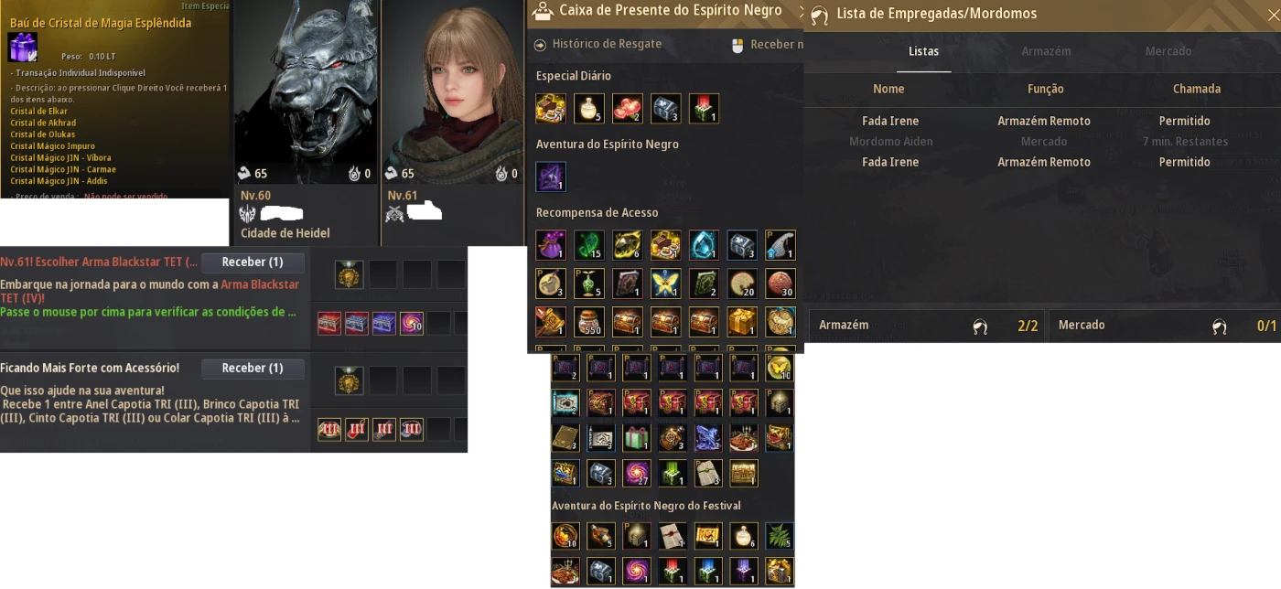The image size is (1281, 589).
Task: Receive the Arma Blackstar TET reward
Action: 253,262
